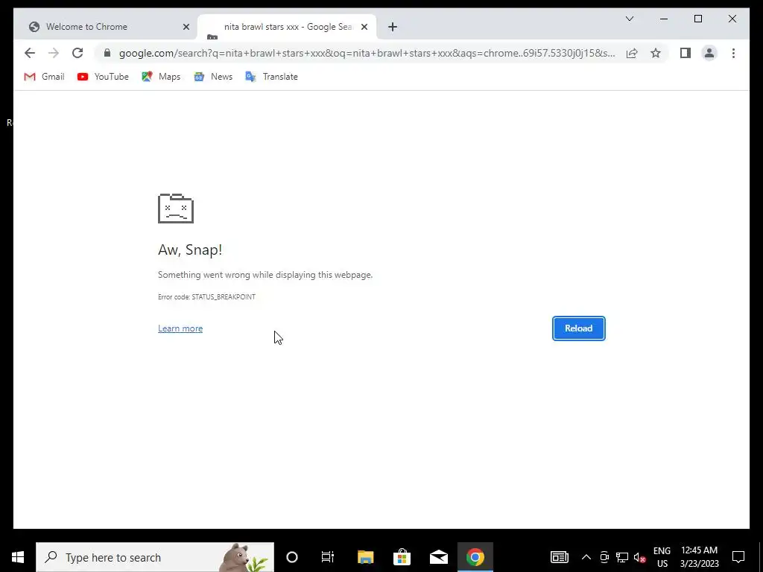Viewport: 763px width, 572px height.
Task: Open the side panel icon
Action: click(x=686, y=53)
